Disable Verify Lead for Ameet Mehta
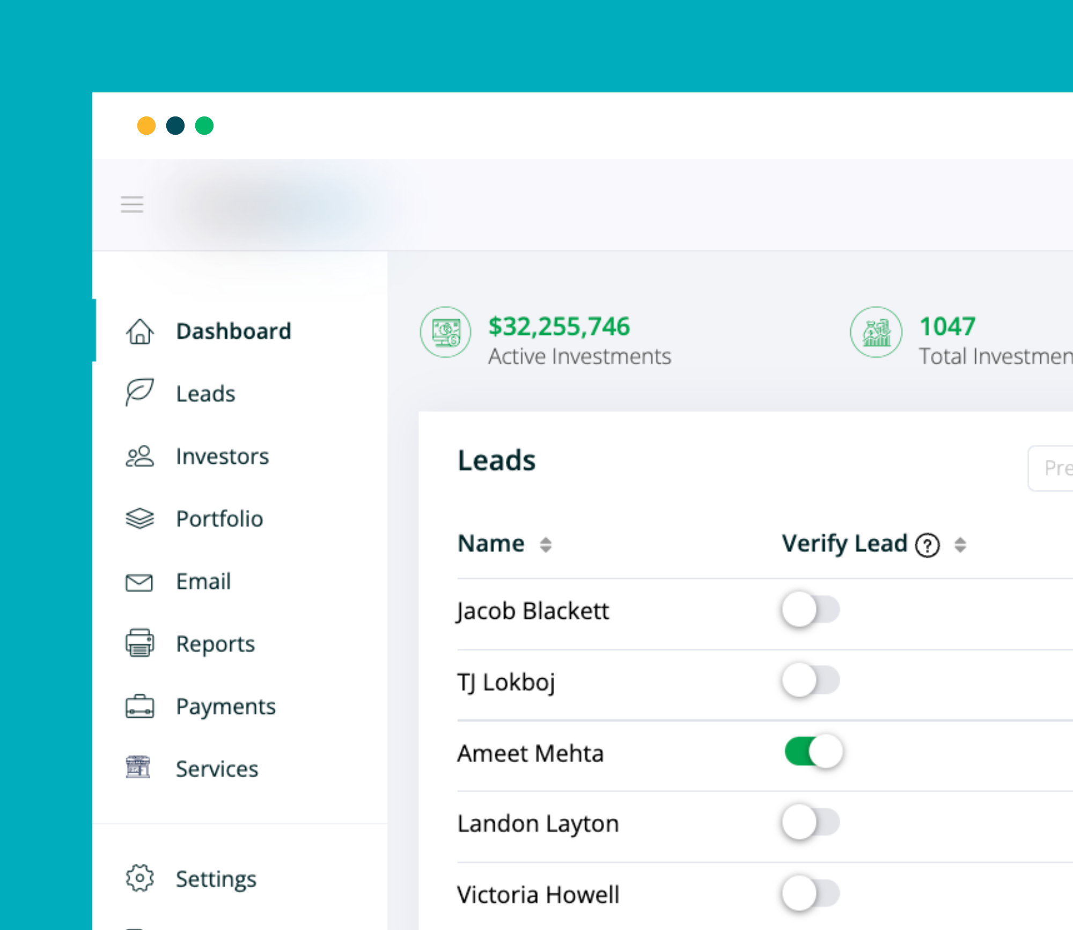1073x930 pixels. (x=813, y=751)
